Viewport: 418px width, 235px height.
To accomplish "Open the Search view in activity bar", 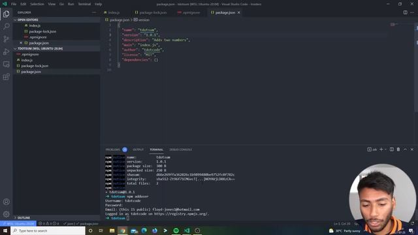I will (6, 26).
